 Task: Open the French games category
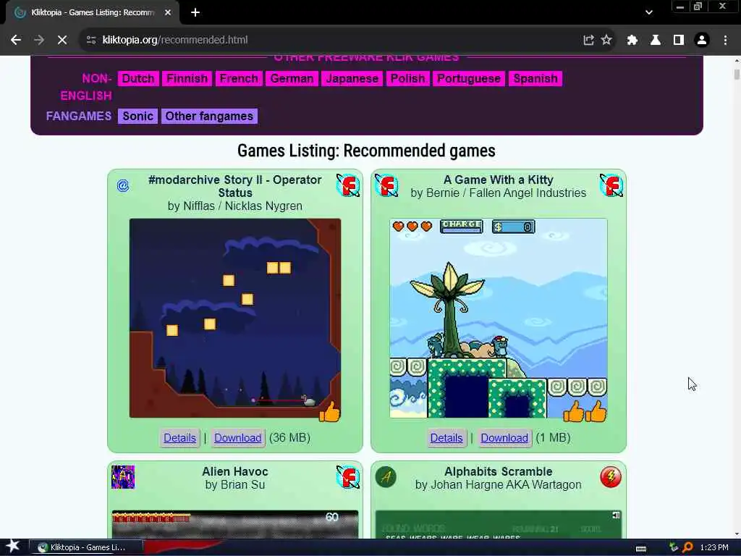point(239,78)
